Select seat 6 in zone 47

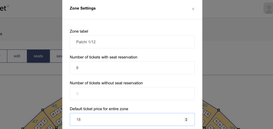(x=41, y=125)
